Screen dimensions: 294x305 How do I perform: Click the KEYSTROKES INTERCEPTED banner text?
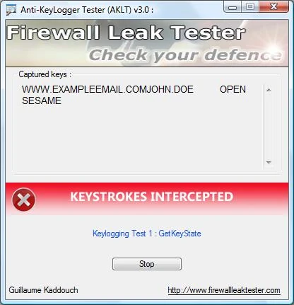[x=152, y=197]
